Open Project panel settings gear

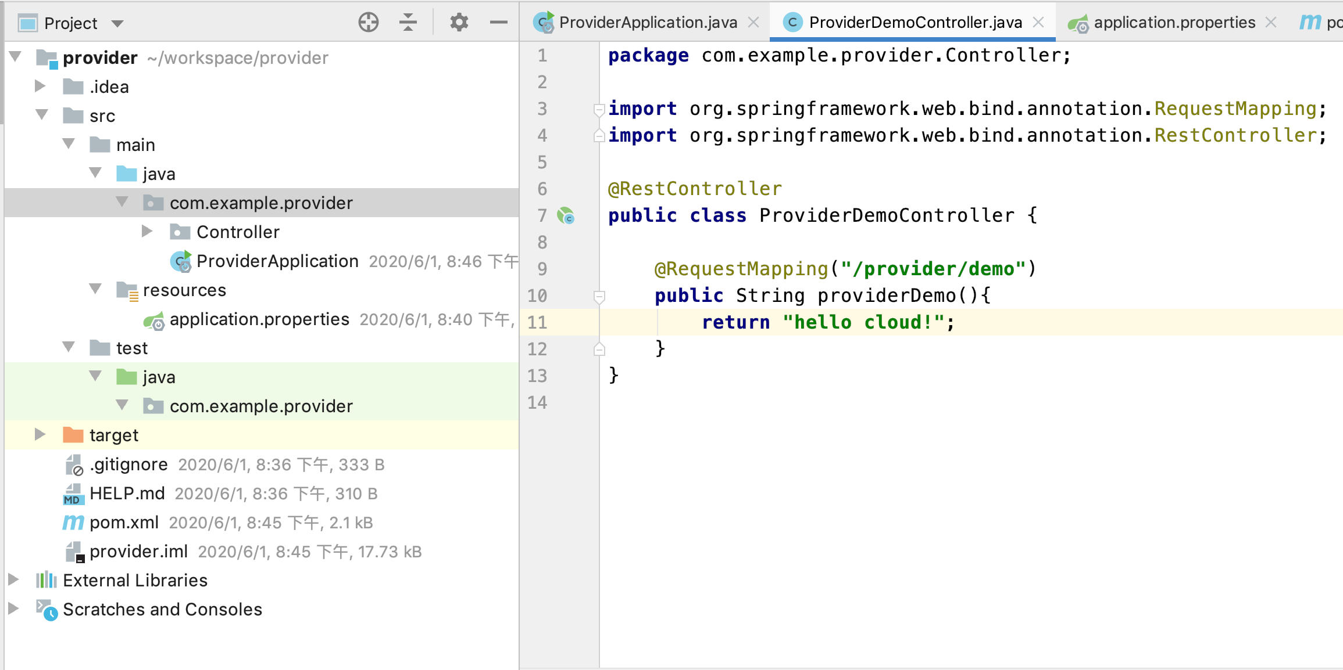click(x=459, y=23)
